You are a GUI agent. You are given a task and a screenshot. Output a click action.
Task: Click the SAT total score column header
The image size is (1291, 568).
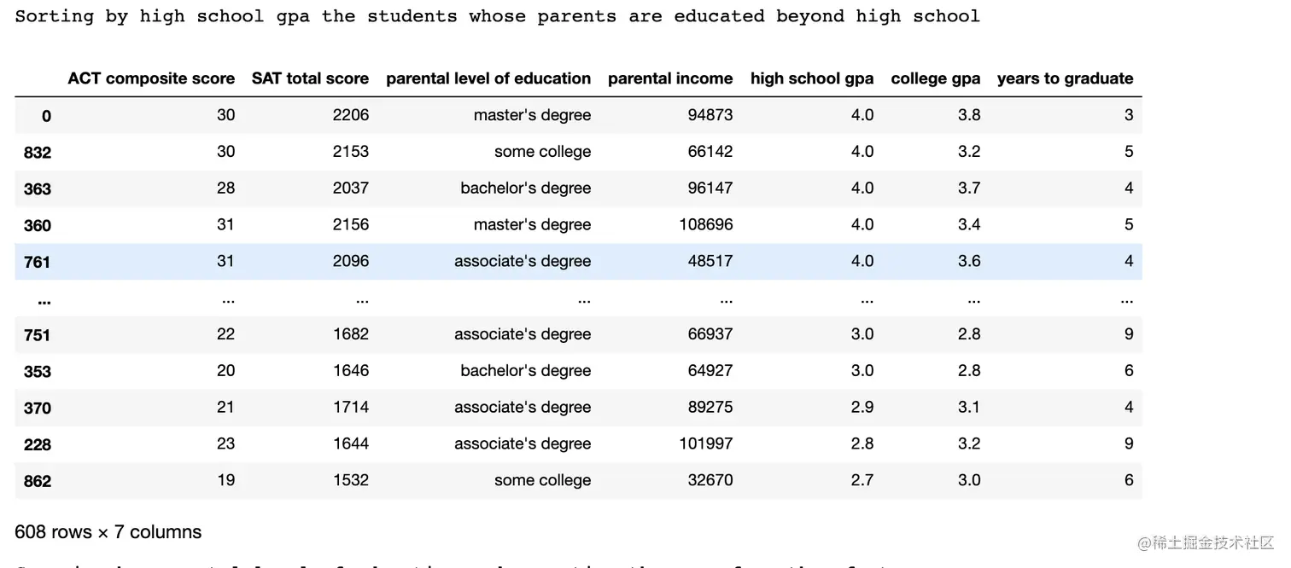pos(310,78)
